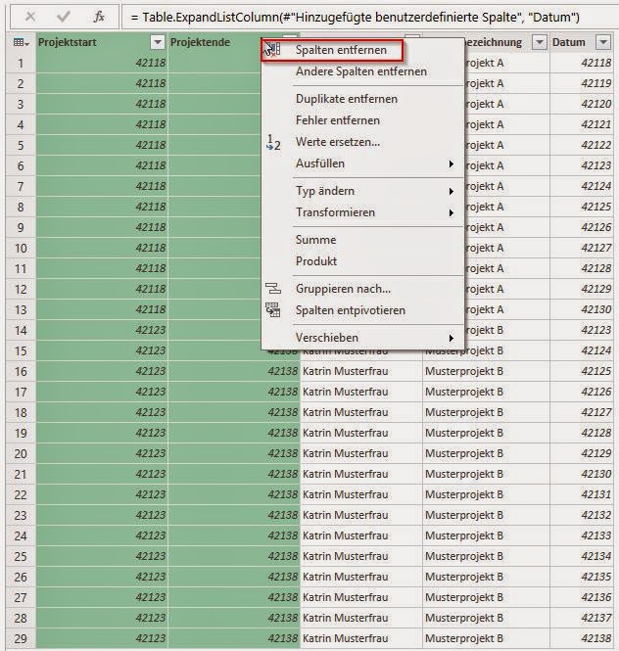This screenshot has height=651, width=619.
Task: Open the Projektstart column filter dropdown
Action: (158, 42)
